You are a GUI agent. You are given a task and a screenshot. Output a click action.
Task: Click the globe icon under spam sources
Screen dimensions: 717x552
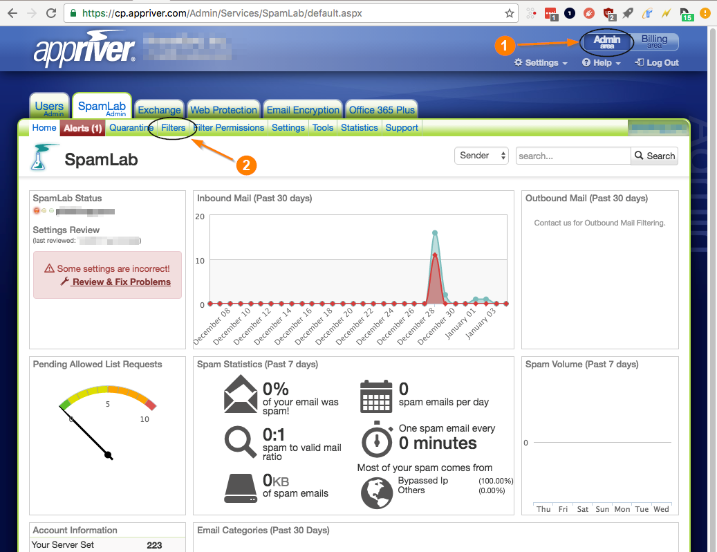pyautogui.click(x=377, y=493)
